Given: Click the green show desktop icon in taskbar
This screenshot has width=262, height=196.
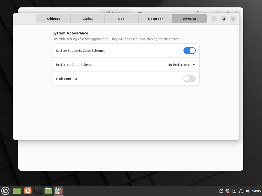Looking at the screenshot, I should tap(17, 191).
